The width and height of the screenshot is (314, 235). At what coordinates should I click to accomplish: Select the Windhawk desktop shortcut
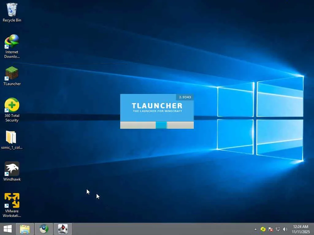12,171
